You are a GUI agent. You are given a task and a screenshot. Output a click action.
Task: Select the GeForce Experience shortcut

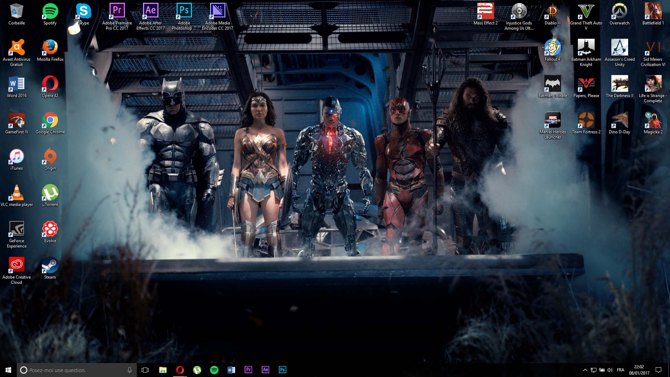(x=16, y=229)
